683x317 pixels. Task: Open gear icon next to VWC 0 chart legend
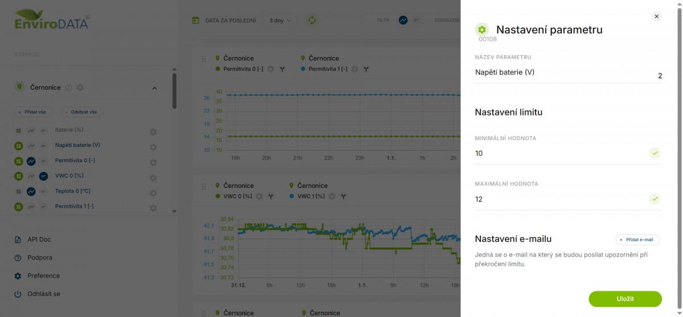pyautogui.click(x=260, y=196)
